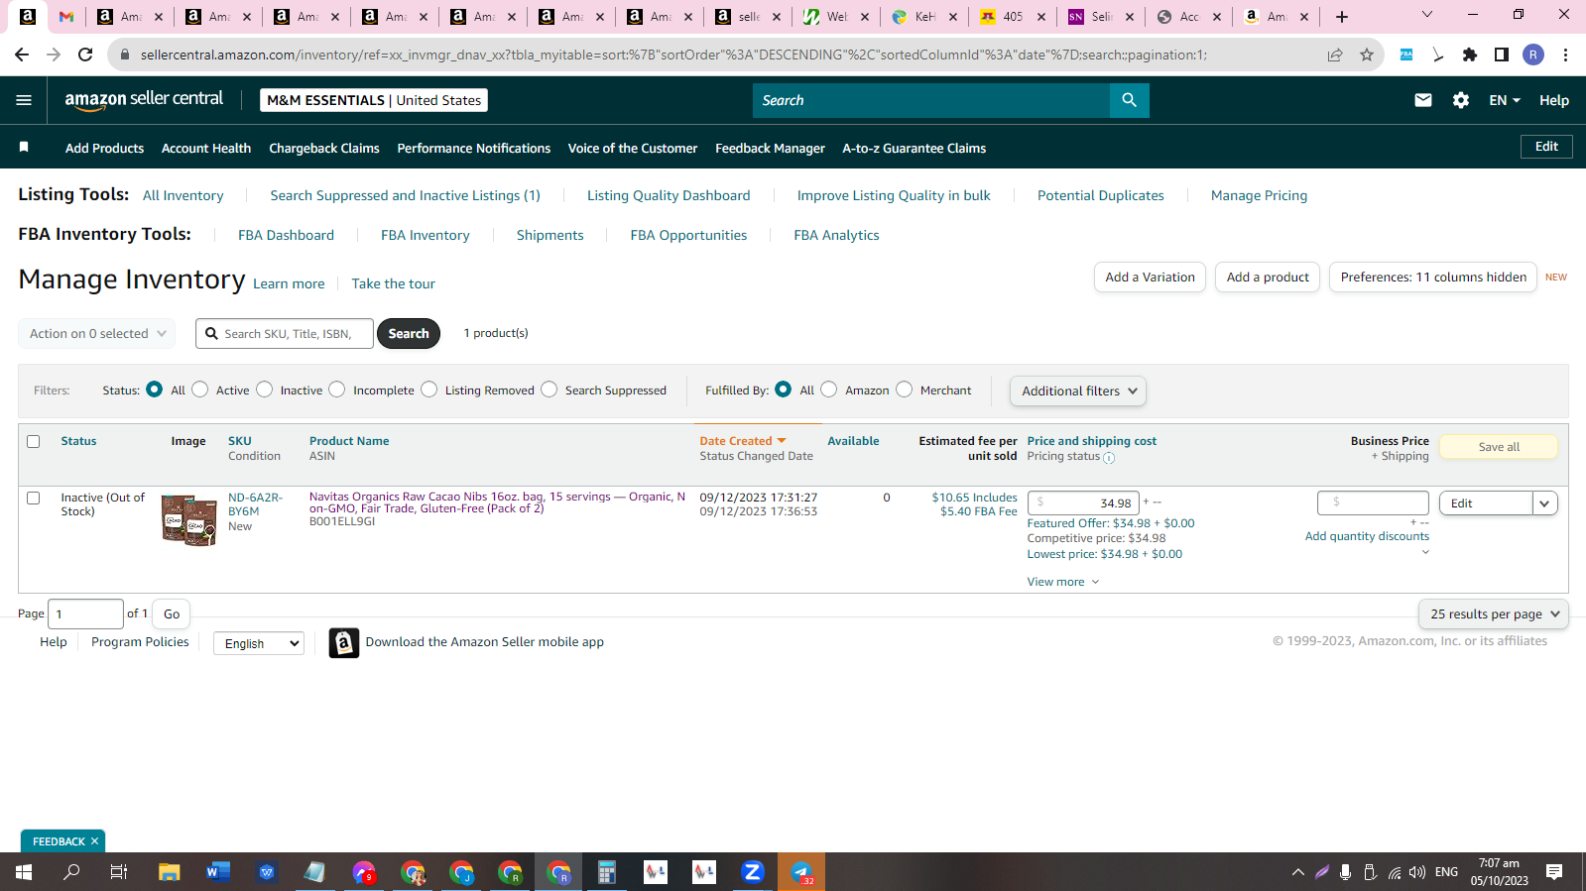Go to Account Health in the menu bar
The height and width of the screenshot is (891, 1586).
[x=206, y=148]
